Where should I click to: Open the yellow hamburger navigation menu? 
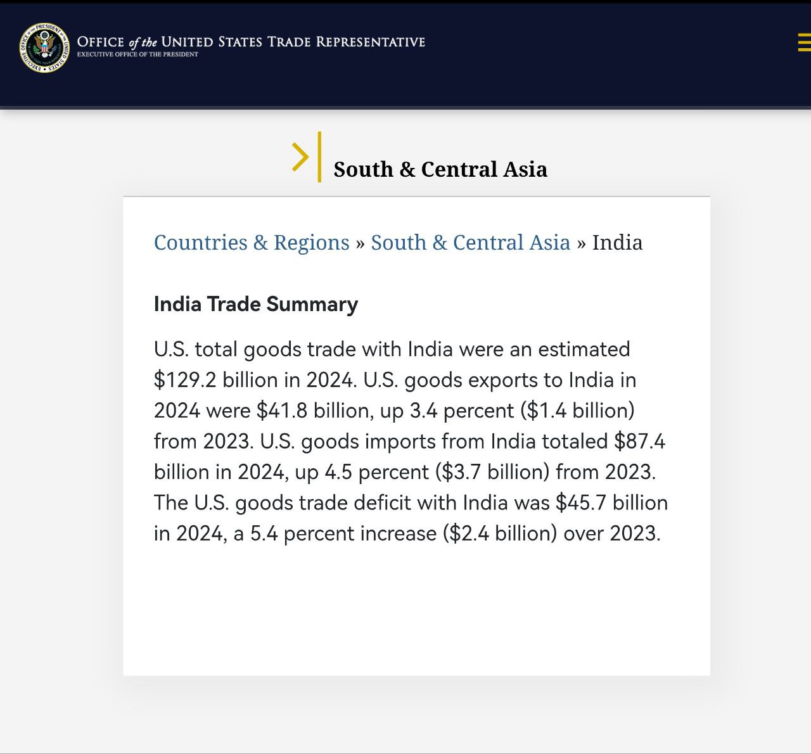pyautogui.click(x=803, y=42)
